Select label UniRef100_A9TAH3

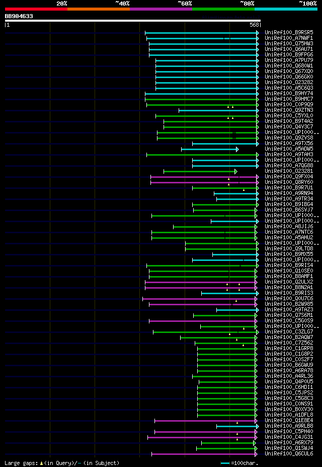tap(289, 154)
